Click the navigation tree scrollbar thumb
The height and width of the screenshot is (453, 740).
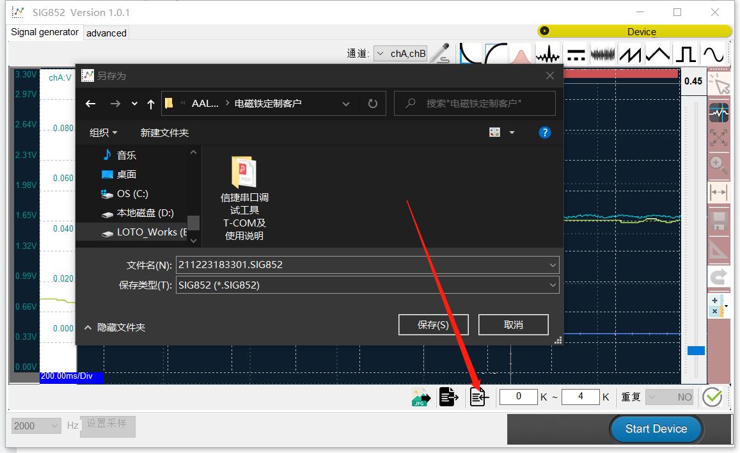click(193, 223)
